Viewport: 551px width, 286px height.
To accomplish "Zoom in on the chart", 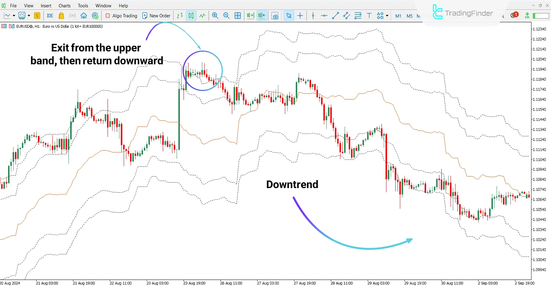I will (215, 16).
